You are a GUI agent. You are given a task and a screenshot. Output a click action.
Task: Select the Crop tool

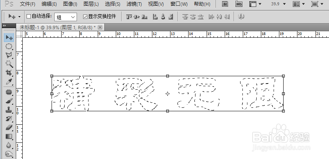pyautogui.click(x=9, y=73)
